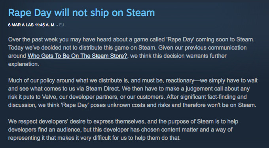Image resolution: width=269 pixels, height=148 pixels.
Task: Click the phrase "Steam Direct" in second paragraph
Action: tap(102, 89)
